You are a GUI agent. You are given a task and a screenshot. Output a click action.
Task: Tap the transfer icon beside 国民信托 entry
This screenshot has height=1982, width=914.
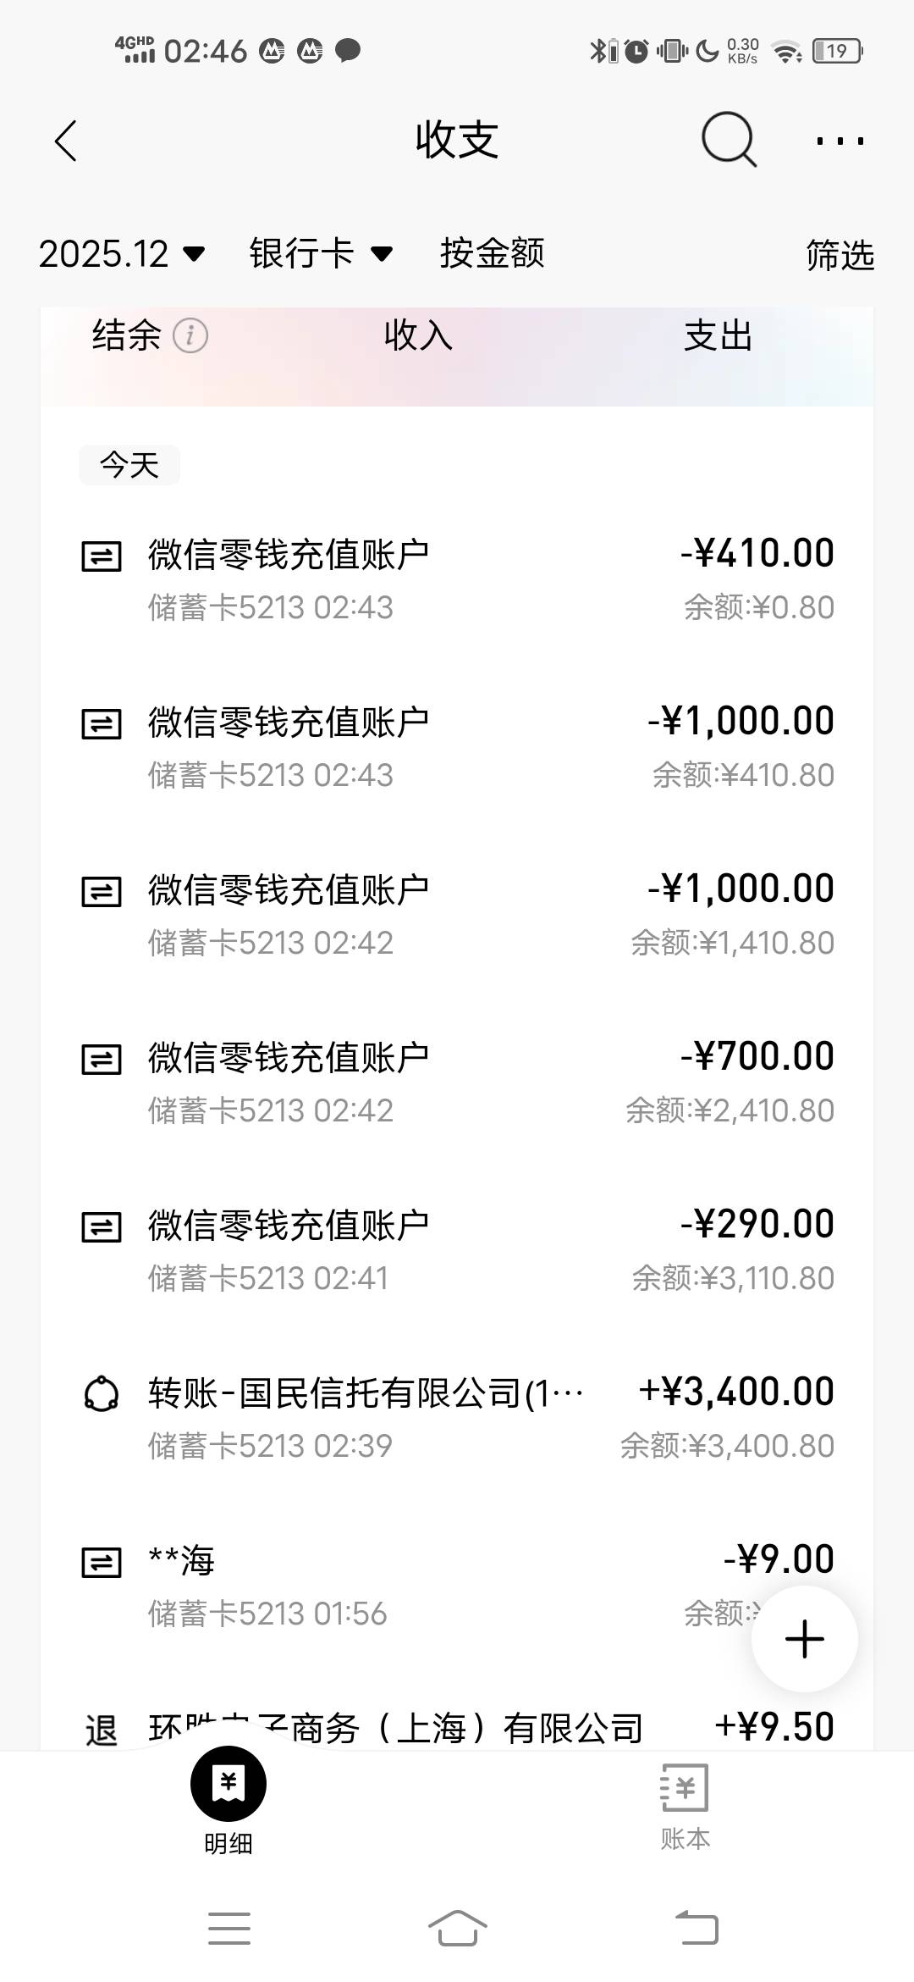pos(101,1394)
